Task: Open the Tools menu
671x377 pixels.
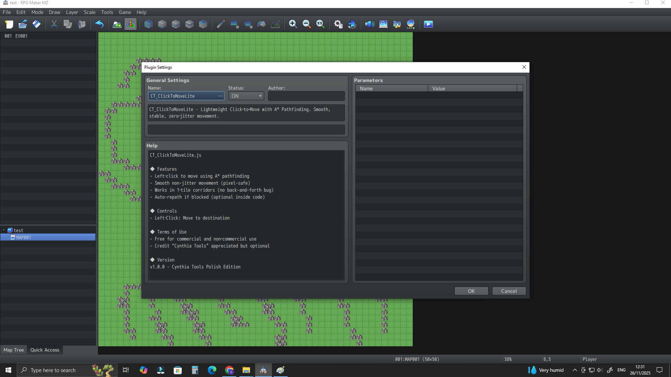Action: click(107, 12)
